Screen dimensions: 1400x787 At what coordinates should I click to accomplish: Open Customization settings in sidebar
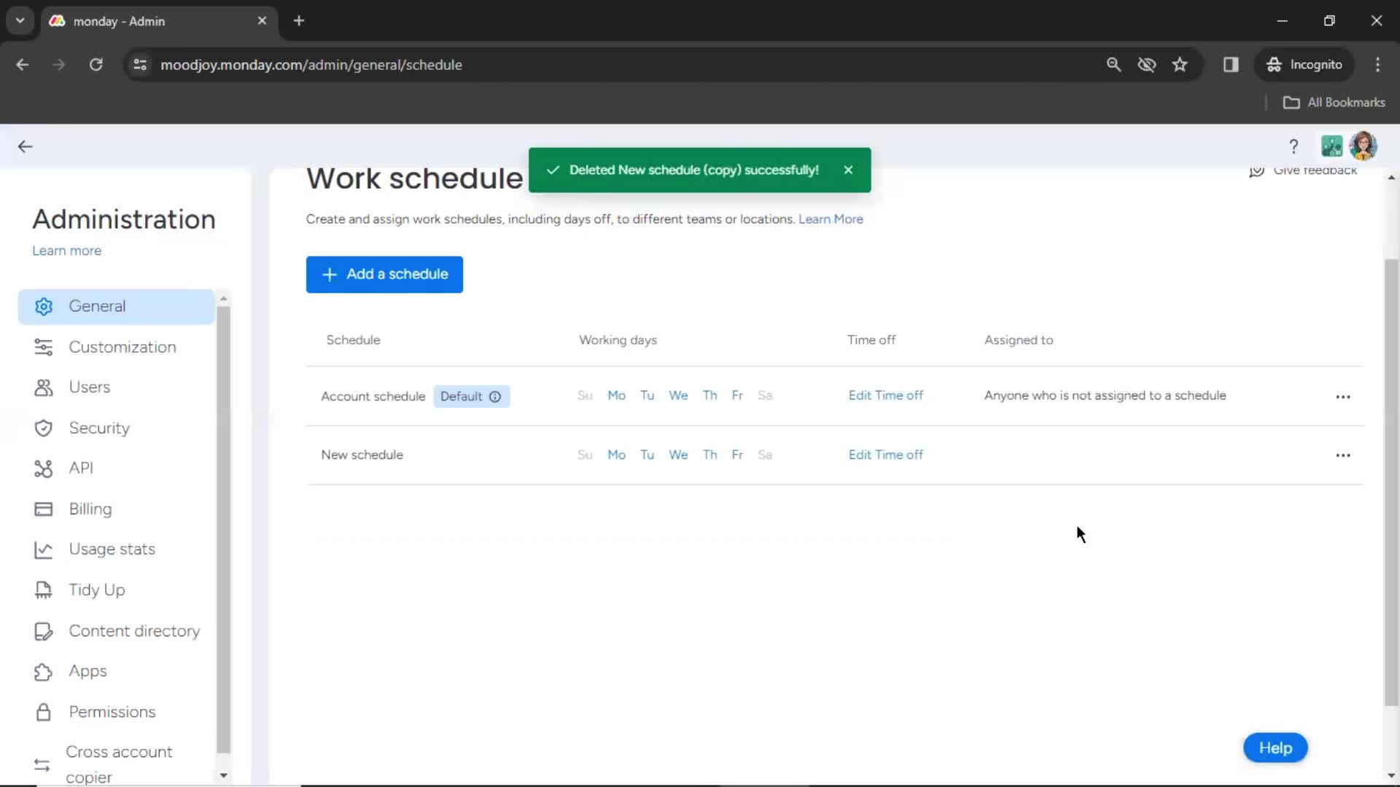(x=122, y=347)
